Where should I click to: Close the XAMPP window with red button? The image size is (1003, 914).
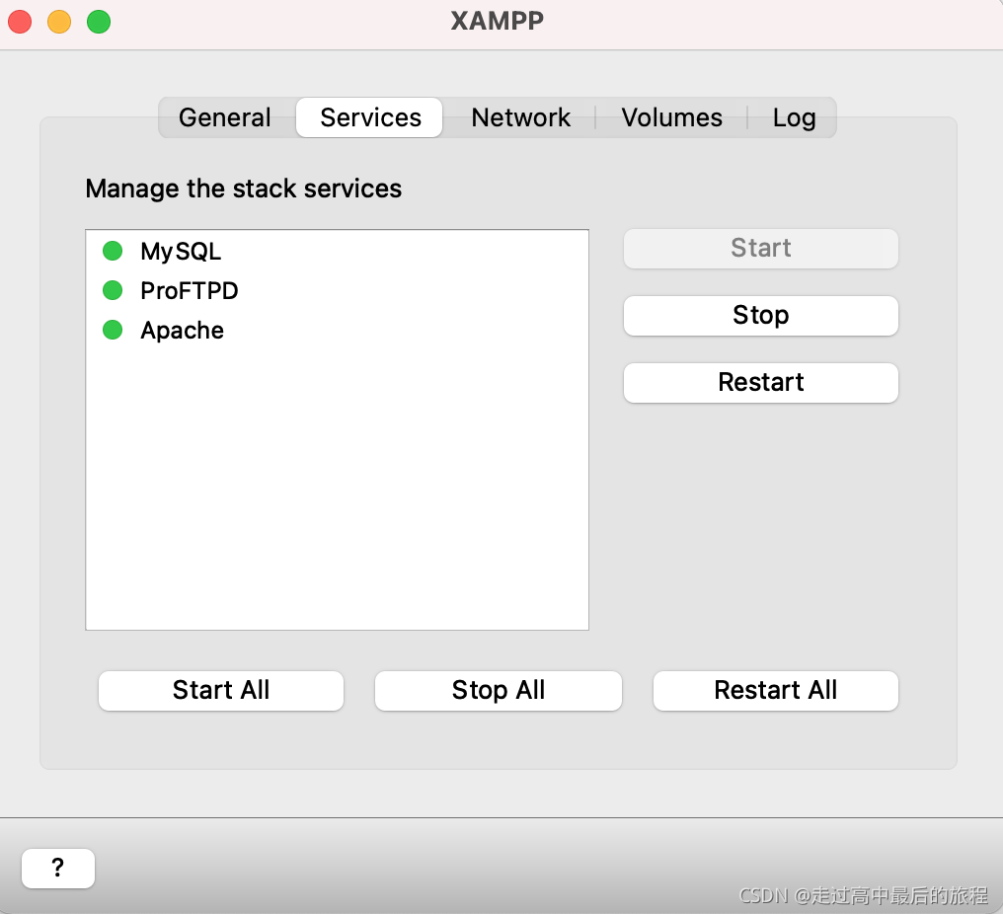[x=20, y=22]
